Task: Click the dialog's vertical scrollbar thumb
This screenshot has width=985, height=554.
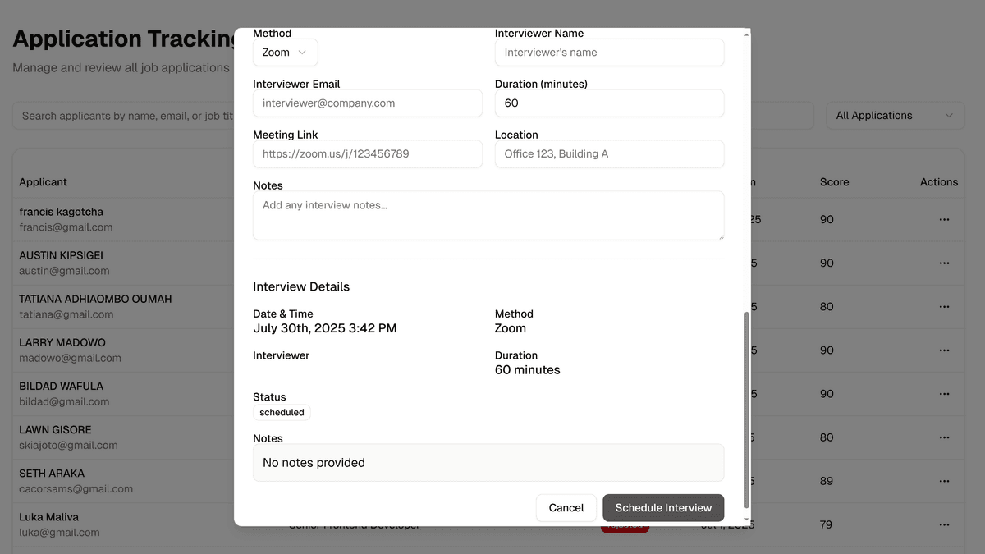Action: 746,410
